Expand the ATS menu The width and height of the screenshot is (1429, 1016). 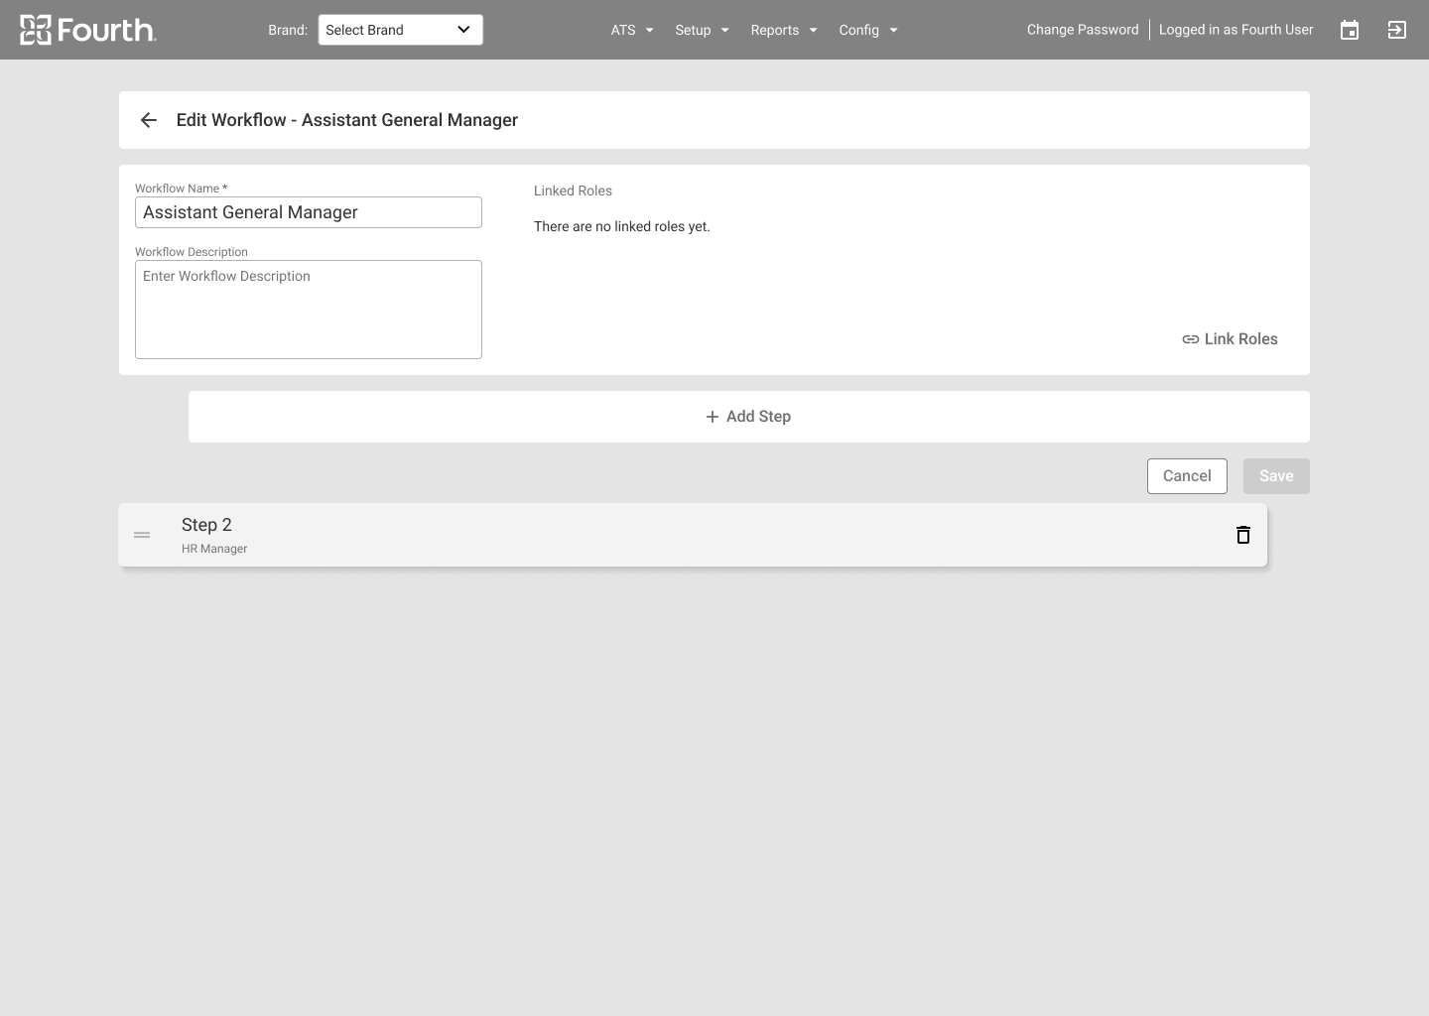click(x=632, y=30)
